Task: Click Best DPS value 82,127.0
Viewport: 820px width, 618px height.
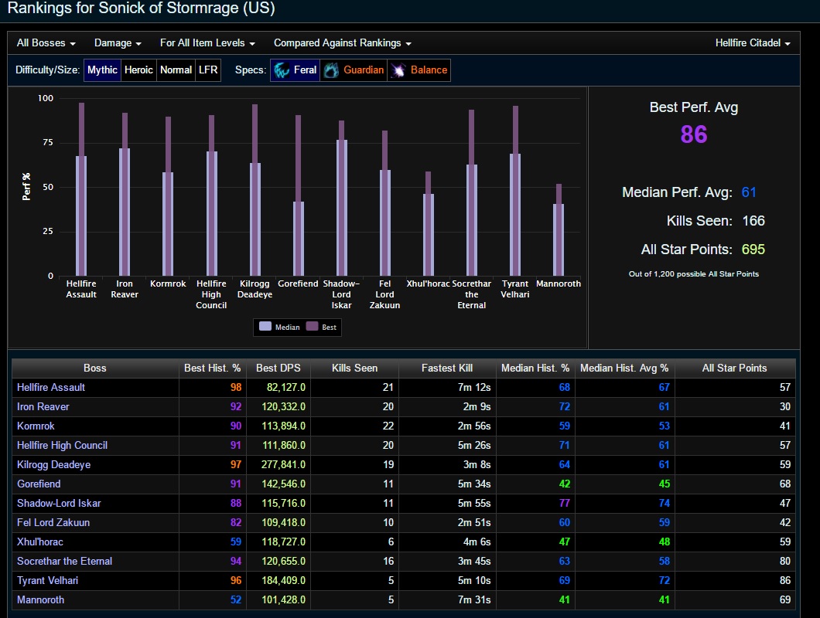Action: pos(285,387)
